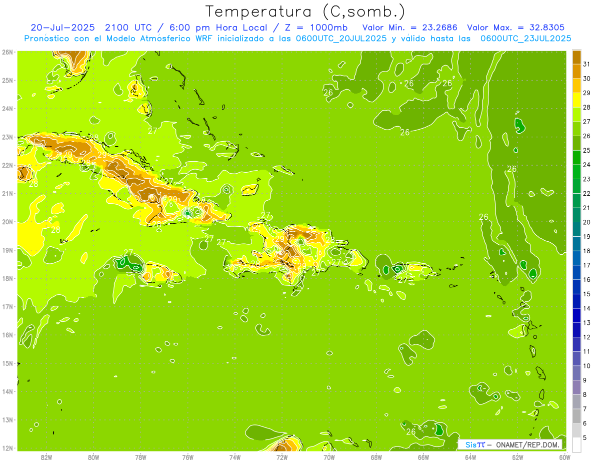Click the '15' label on color scale
This screenshot has width=600, height=464.
(x=586, y=294)
